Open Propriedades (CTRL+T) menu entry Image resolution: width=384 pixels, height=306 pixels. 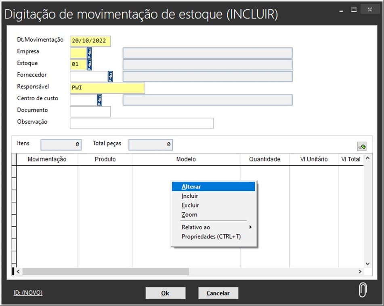[x=213, y=236]
